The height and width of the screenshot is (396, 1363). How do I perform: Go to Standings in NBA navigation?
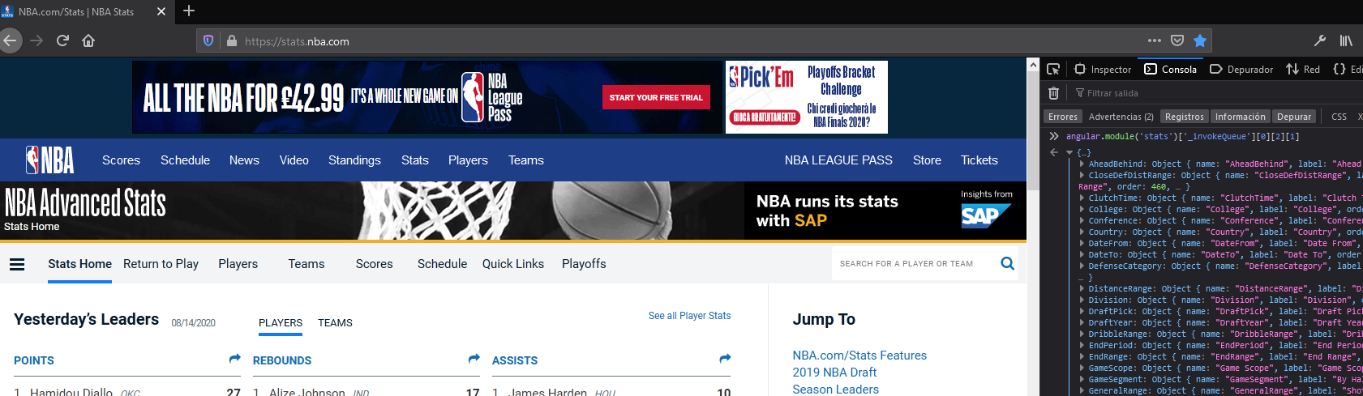354,160
